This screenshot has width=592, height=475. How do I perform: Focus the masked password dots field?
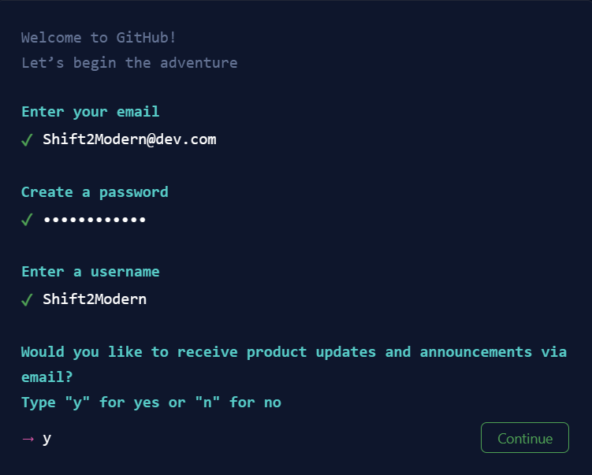95,219
